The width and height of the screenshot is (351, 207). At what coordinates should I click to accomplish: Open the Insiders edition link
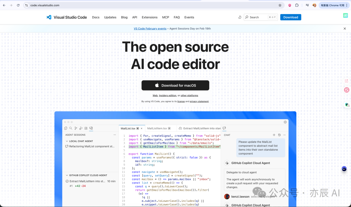(x=167, y=95)
